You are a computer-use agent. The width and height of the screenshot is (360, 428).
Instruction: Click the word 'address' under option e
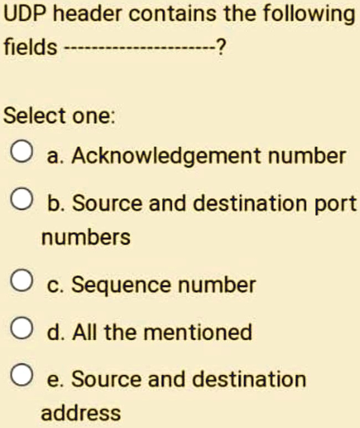(x=81, y=413)
